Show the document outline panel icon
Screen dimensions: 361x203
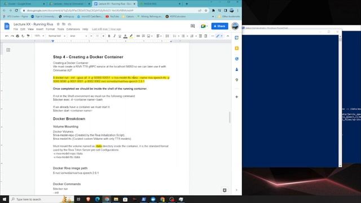click(x=8, y=50)
